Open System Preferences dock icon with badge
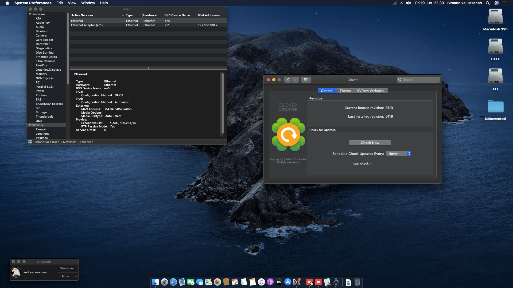513x288 pixels. (297, 282)
